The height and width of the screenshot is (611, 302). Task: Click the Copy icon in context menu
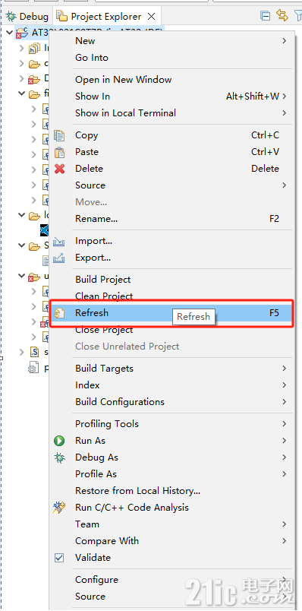tap(59, 135)
